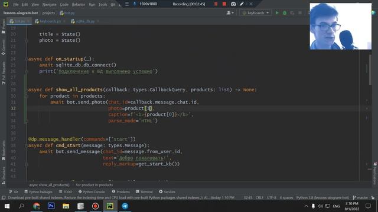Viewport: 378px width, 212px height.
Task: Open the Problems tool window
Action: 121,192
